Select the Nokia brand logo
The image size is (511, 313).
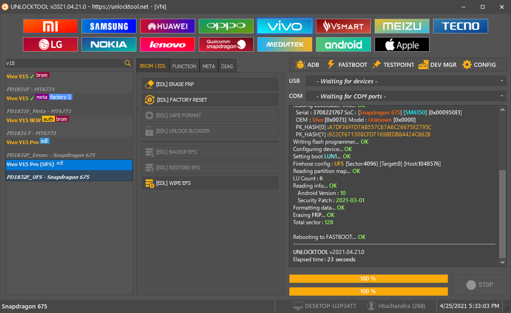click(x=109, y=44)
